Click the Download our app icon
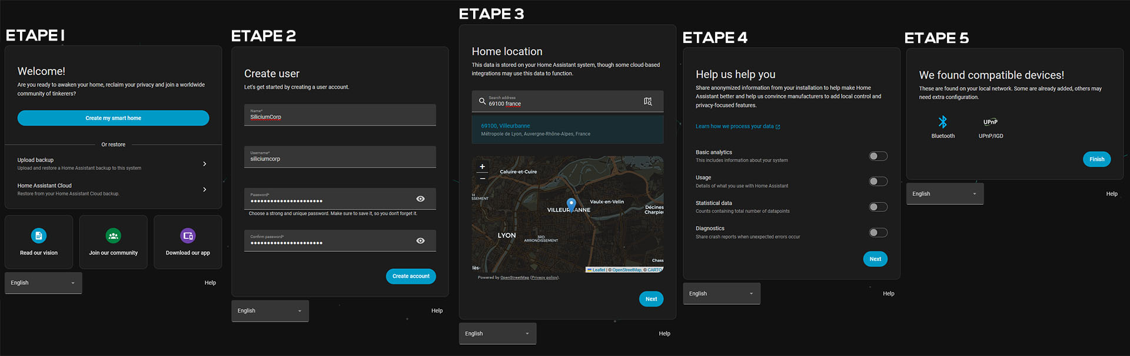 [188, 236]
